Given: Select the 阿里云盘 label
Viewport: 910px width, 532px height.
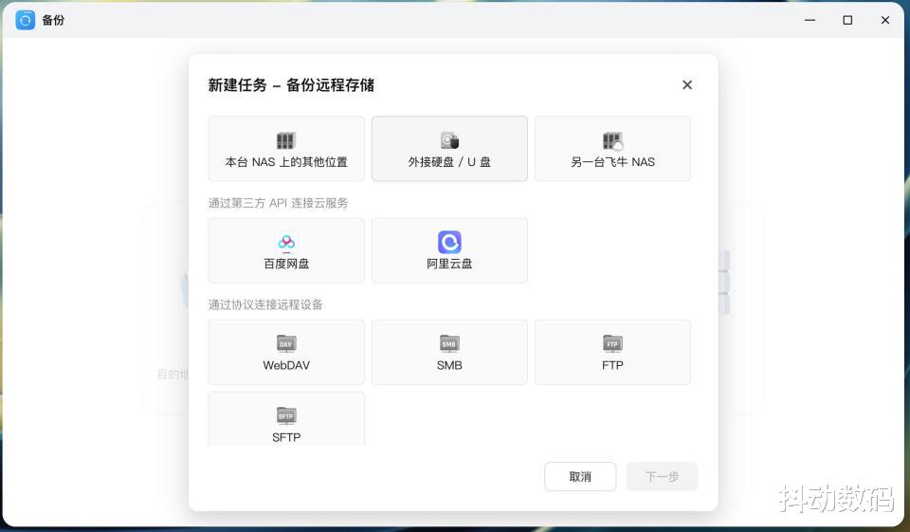Looking at the screenshot, I should pyautogui.click(x=449, y=264).
